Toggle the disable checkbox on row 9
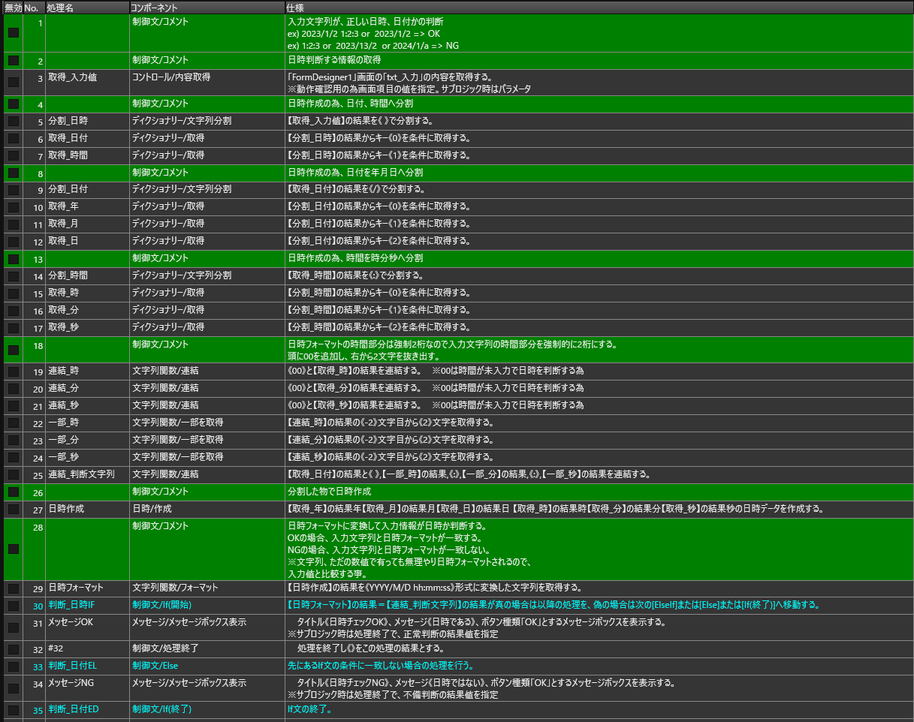914x722 pixels. tap(14, 190)
